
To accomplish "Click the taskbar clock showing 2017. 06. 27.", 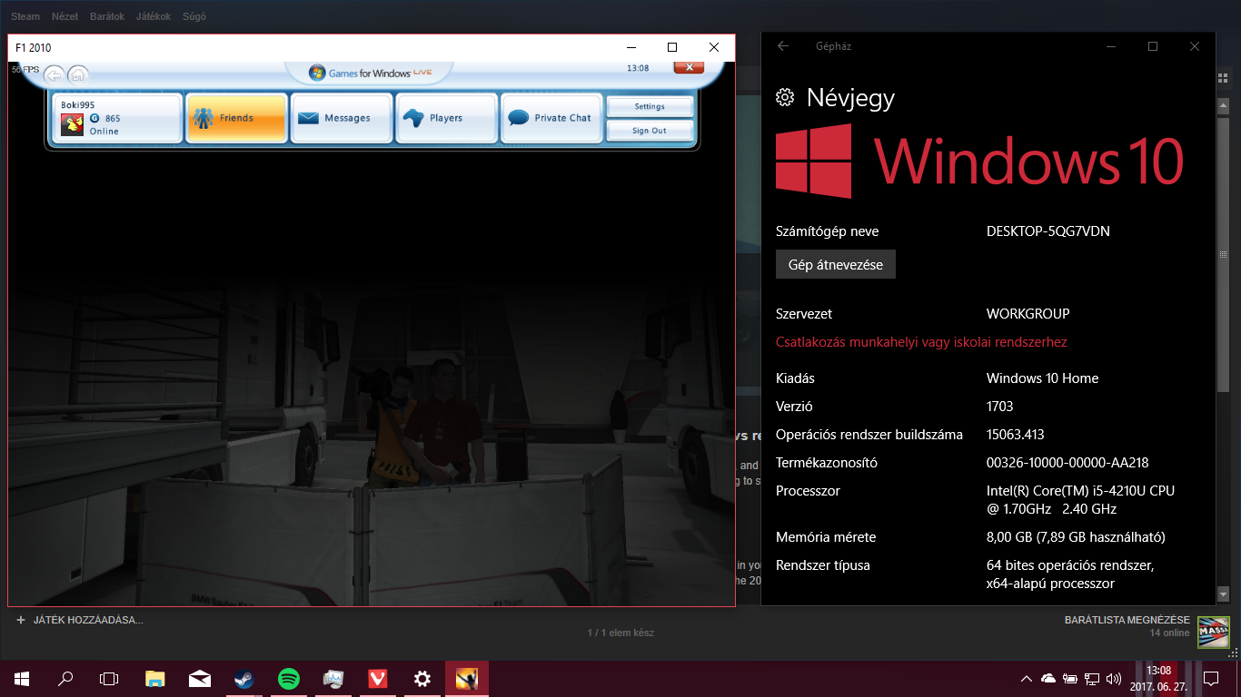I will tap(1158, 678).
